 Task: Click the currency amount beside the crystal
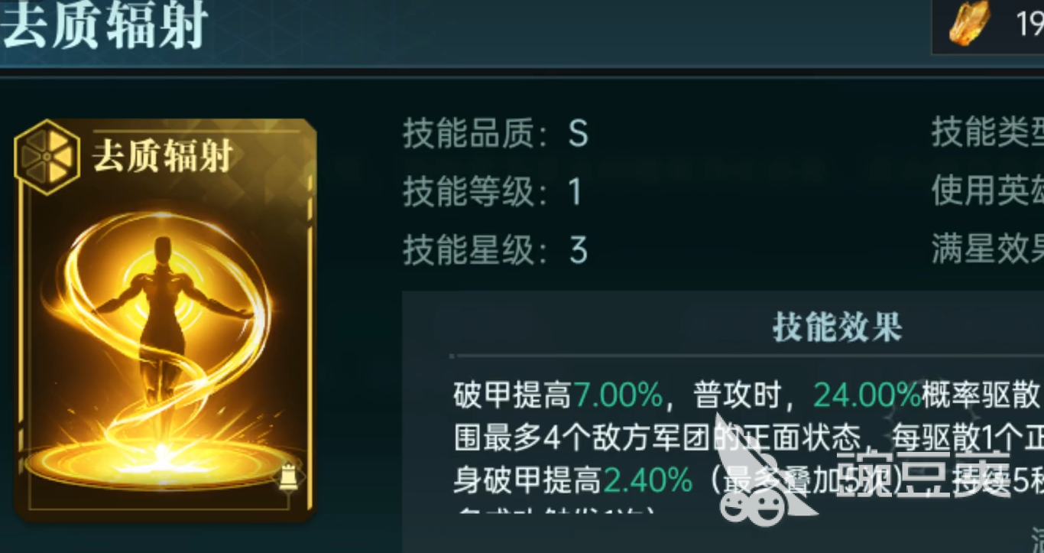pyautogui.click(x=1029, y=24)
